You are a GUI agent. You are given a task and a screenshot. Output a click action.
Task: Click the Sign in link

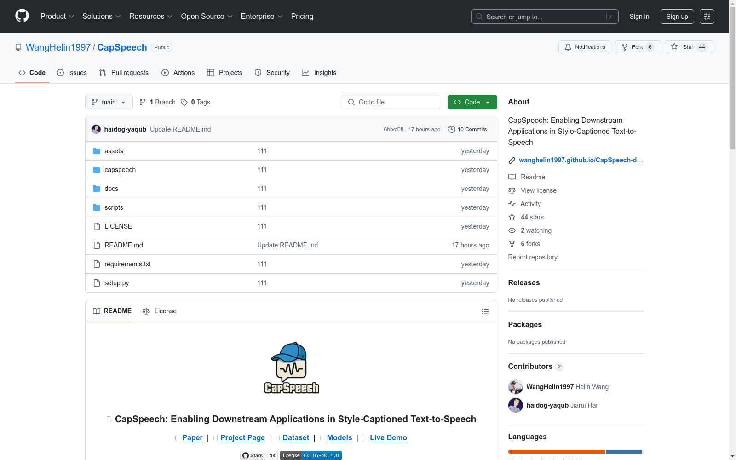[639, 17]
